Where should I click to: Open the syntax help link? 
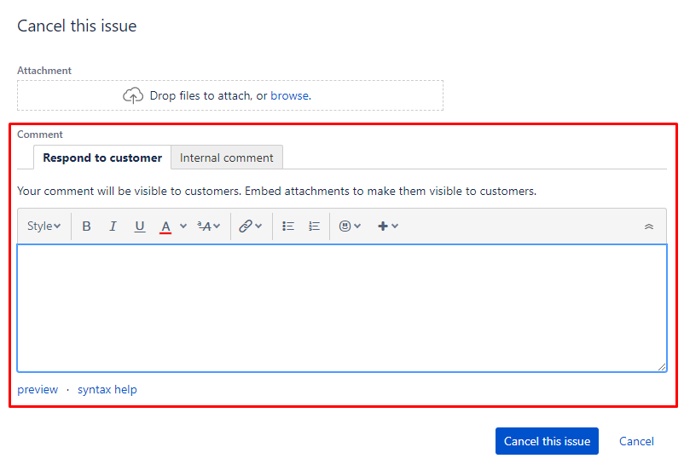tap(107, 389)
